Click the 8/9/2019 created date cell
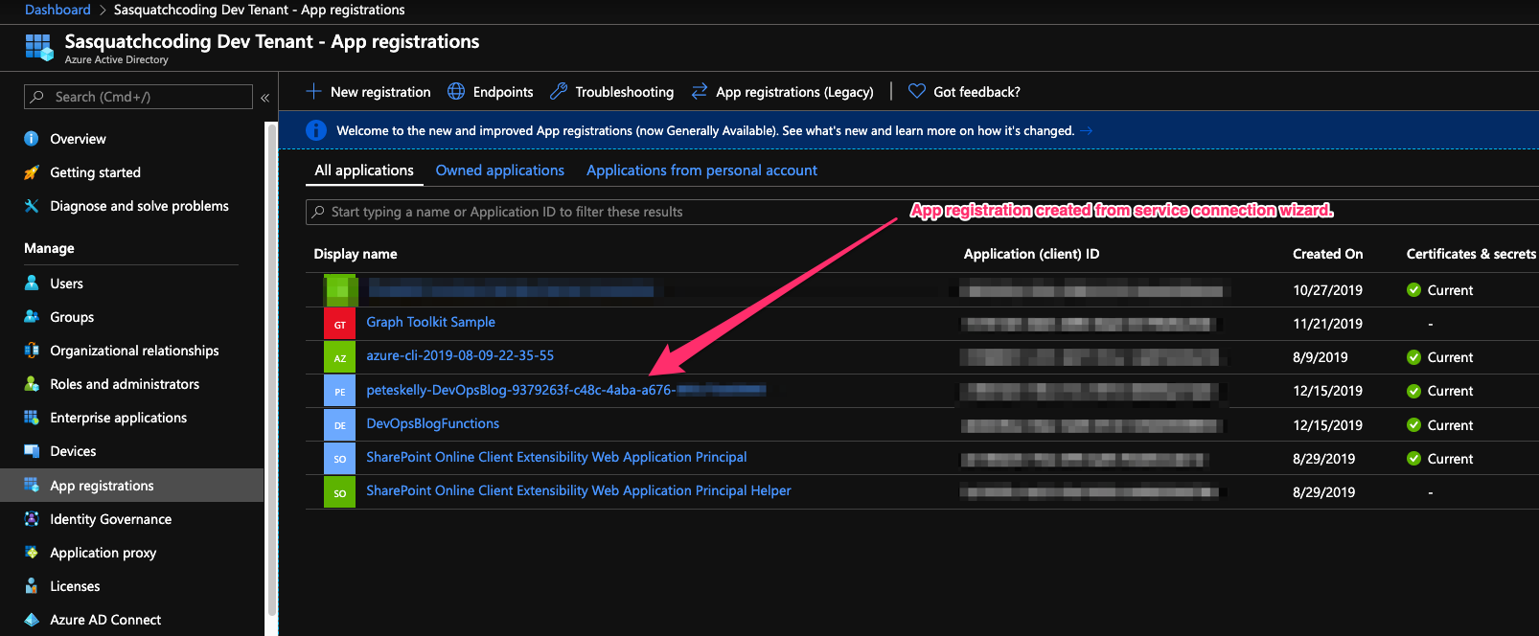This screenshot has width=1539, height=636. tap(1320, 357)
